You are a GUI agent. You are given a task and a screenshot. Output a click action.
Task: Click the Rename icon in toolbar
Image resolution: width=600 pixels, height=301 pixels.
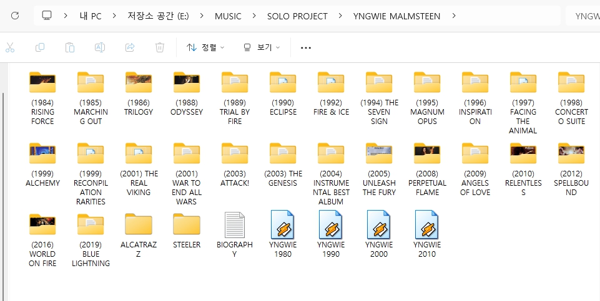point(100,47)
